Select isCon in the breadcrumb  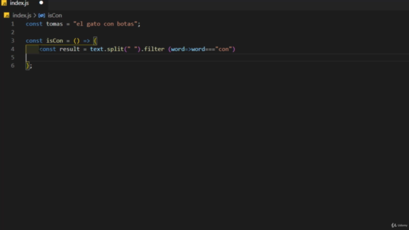click(x=55, y=15)
